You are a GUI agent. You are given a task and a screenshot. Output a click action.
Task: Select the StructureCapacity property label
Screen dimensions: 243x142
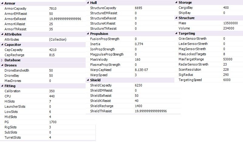(103, 8)
